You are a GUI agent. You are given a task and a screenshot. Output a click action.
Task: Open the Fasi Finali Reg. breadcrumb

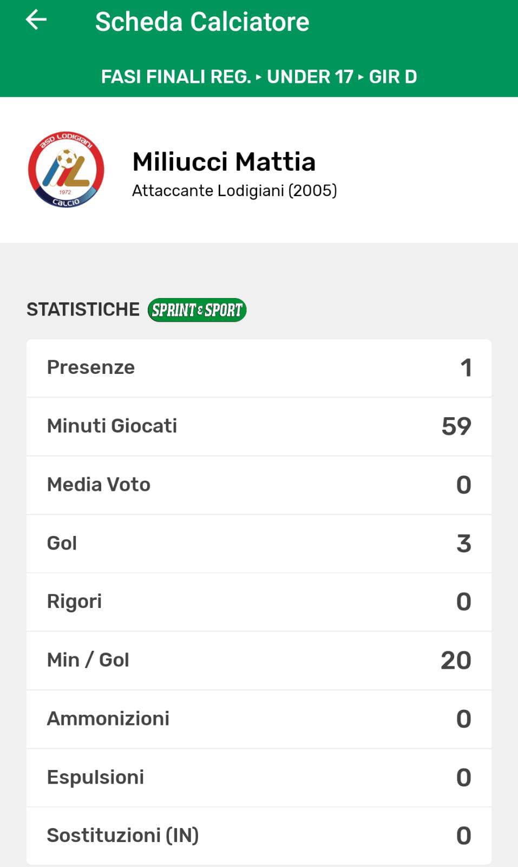coord(176,77)
